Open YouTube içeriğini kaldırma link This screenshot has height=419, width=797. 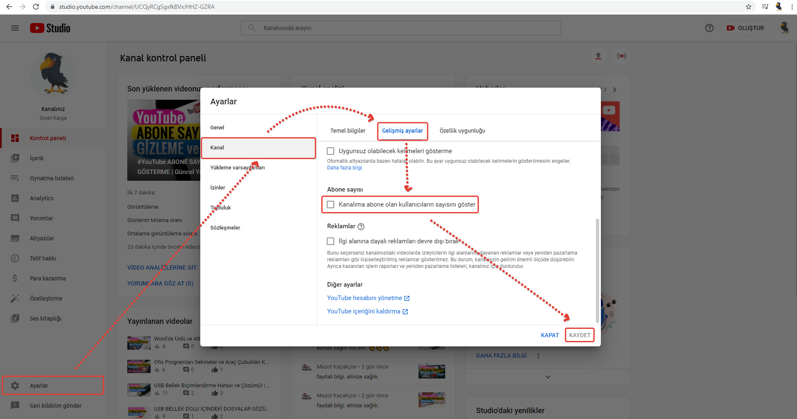point(368,311)
